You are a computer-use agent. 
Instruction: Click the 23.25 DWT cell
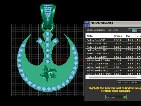pos(130,57)
